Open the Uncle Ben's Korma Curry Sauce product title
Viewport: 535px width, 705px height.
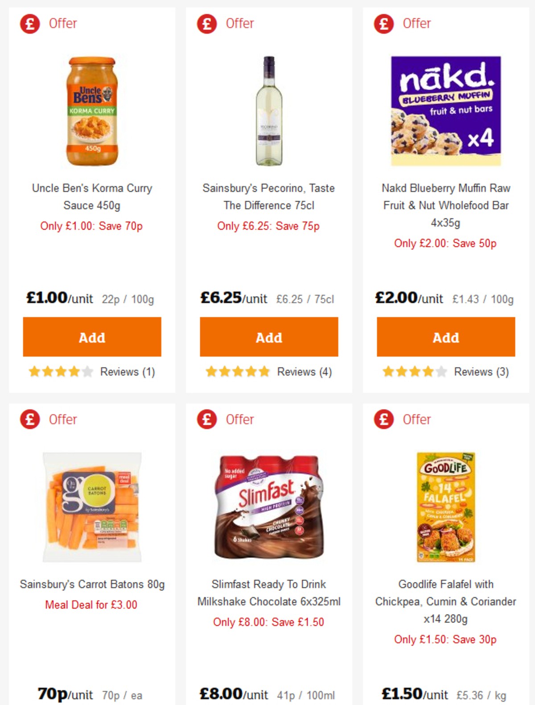click(92, 197)
